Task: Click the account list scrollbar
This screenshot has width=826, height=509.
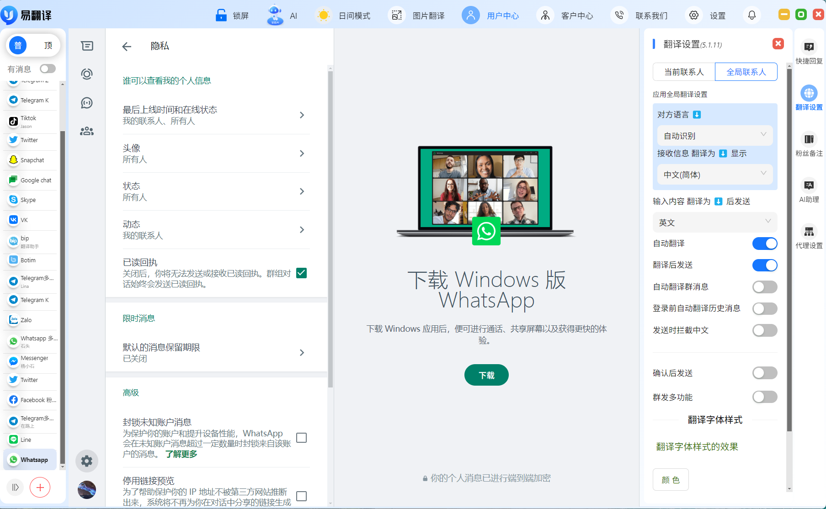Action: pos(63,297)
